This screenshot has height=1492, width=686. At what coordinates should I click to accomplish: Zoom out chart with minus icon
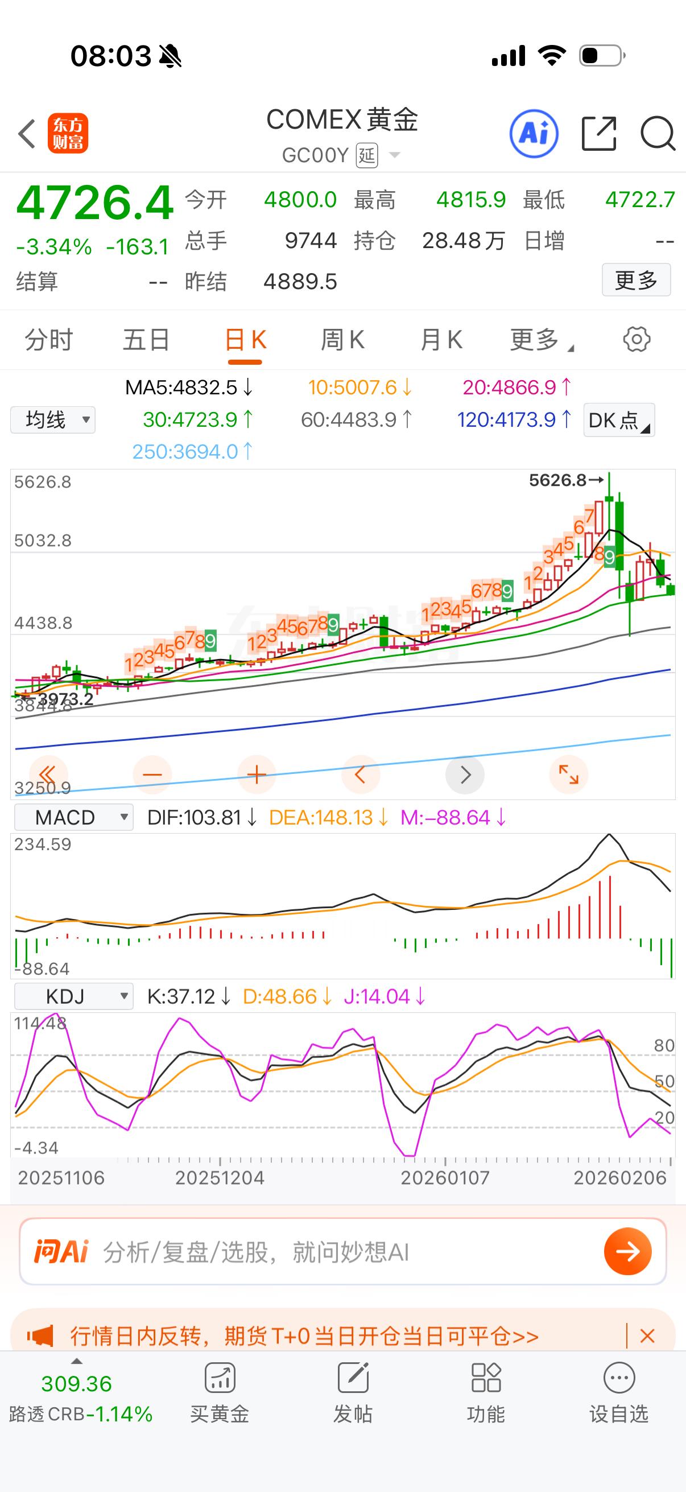tap(152, 774)
